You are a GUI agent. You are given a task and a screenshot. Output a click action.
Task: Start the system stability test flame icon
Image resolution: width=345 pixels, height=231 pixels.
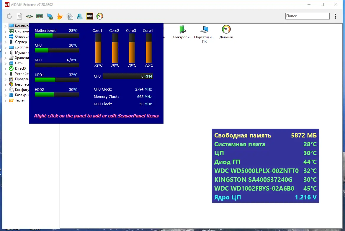(x=60, y=16)
